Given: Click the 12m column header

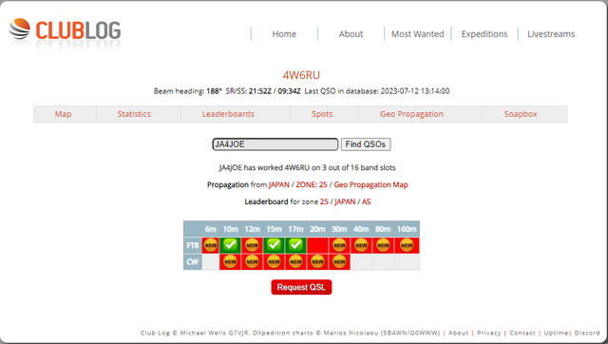Looking at the screenshot, I should [252, 229].
